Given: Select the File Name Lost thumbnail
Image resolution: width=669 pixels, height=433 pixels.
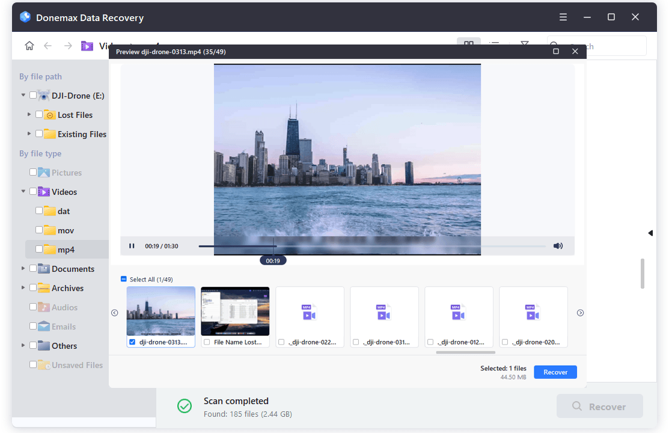Looking at the screenshot, I should pos(235,311).
